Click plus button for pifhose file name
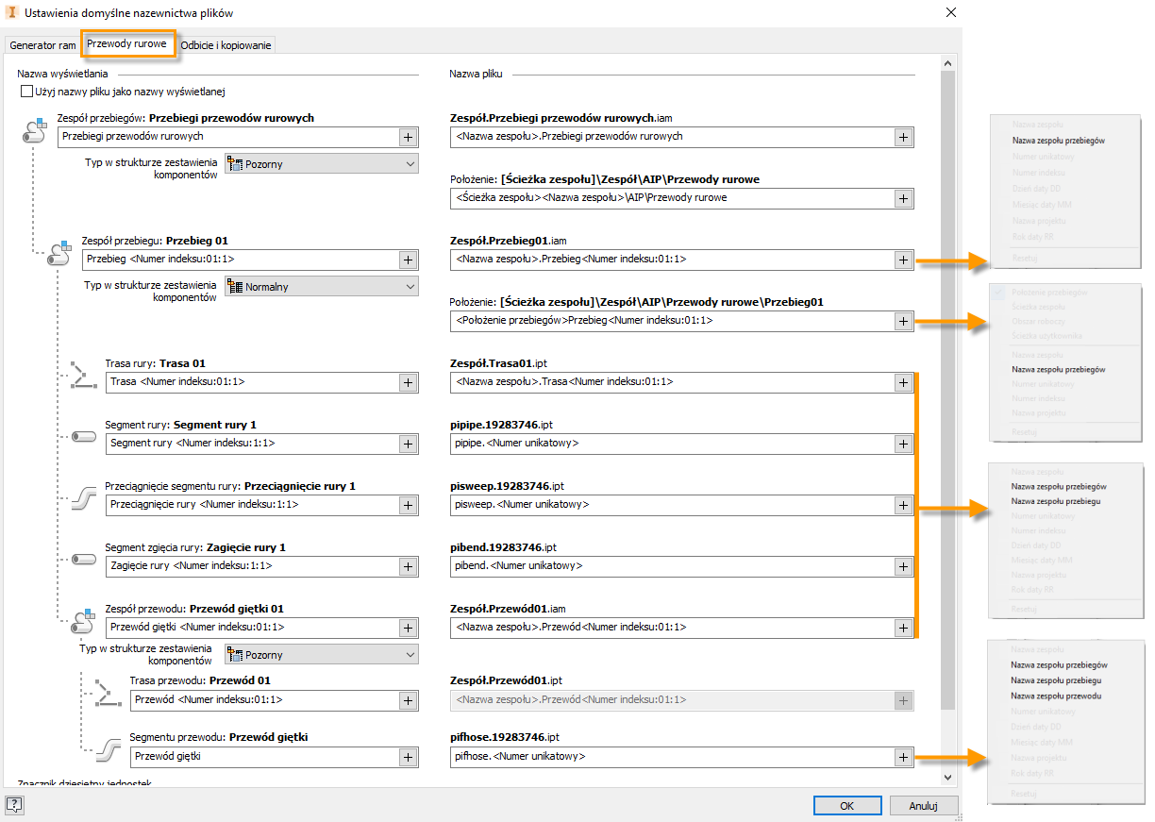Screen dimensions: 1155x822 (903, 757)
